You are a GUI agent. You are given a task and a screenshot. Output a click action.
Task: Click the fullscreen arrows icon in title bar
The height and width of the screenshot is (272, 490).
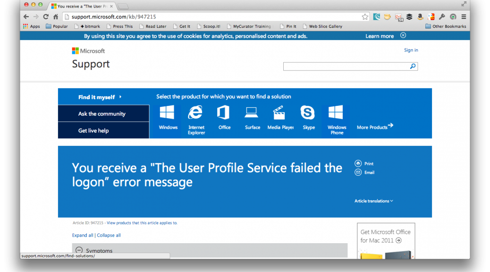[x=464, y=4]
